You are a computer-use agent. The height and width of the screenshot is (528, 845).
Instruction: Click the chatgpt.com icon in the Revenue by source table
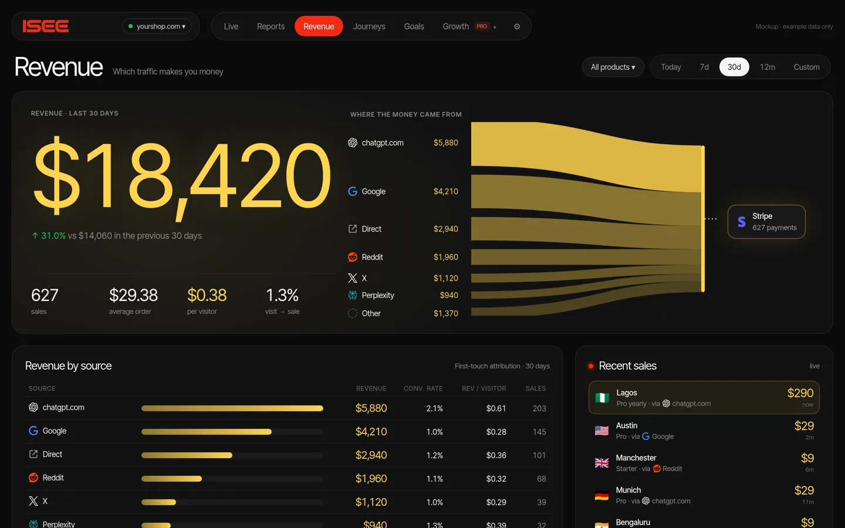33,407
